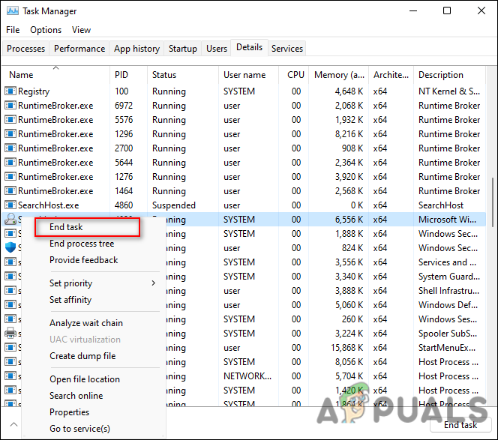Click process icon in Windows Def row
Viewport: 498px width, 440px height.
(10, 305)
